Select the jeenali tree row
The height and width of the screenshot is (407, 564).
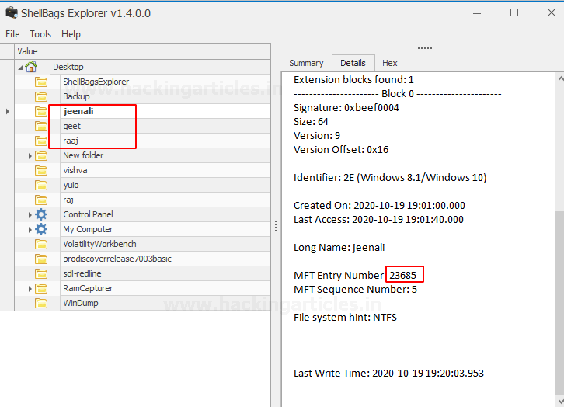point(165,111)
